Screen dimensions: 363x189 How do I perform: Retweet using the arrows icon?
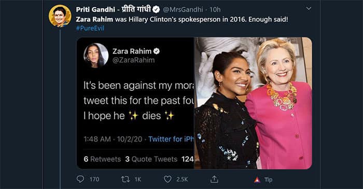(125, 179)
